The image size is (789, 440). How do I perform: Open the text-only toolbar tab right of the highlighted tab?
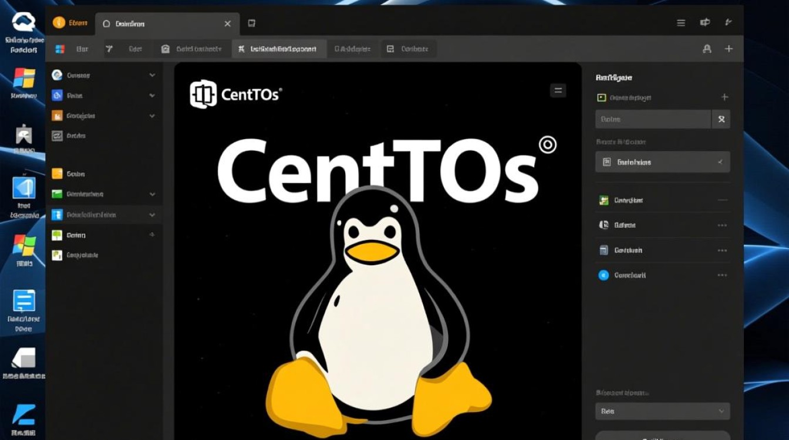click(x=352, y=49)
